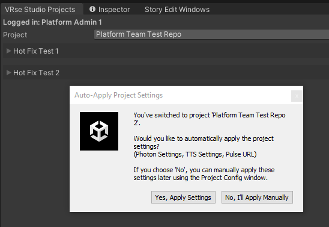Select the Hot Fix Test 2 row label
Viewport: 329px width, 227px height.
click(36, 73)
